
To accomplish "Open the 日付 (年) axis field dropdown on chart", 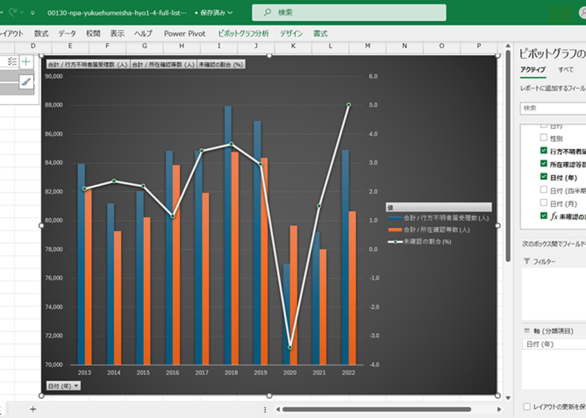I will coord(63,386).
